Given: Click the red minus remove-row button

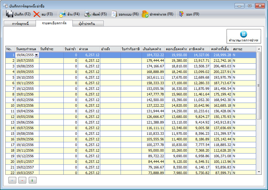Looking at the screenshot, I should pos(22,180).
